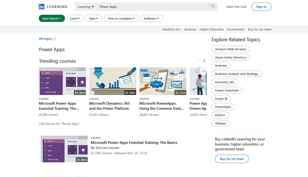Click Start free trial

(x=236, y=7)
